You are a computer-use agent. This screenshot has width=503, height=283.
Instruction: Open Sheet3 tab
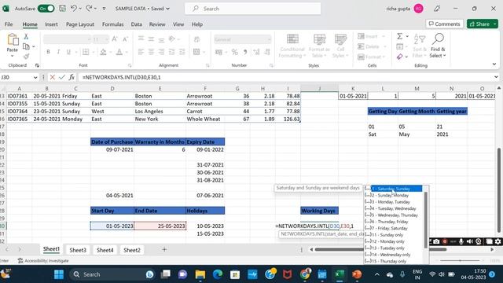[x=78, y=250]
